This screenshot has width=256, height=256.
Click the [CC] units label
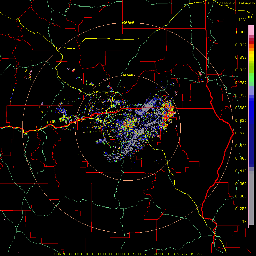[x=243, y=20]
